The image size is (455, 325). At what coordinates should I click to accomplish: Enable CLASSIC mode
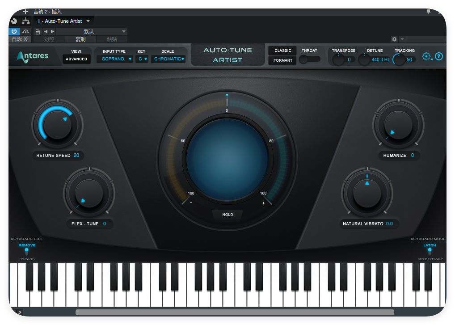[x=282, y=51]
